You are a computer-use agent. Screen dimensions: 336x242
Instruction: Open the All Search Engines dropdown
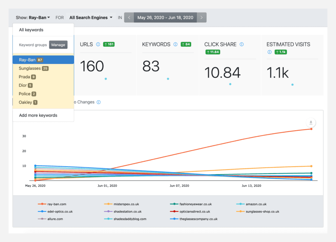pos(91,18)
